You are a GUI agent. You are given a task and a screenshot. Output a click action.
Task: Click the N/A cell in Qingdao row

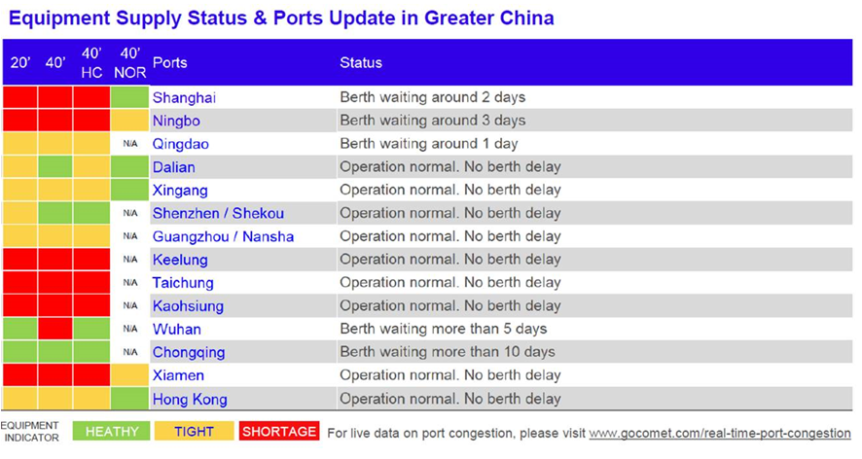pos(130,144)
